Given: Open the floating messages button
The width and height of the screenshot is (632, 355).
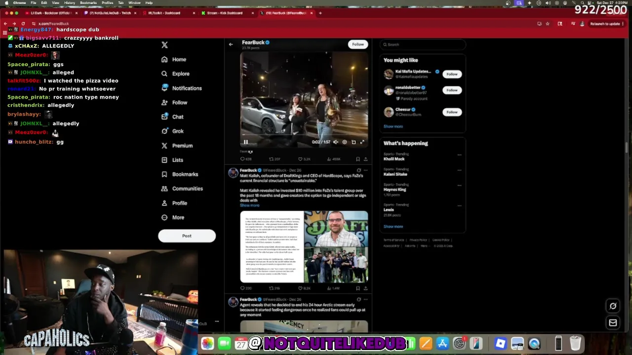Looking at the screenshot, I should tap(613, 322).
